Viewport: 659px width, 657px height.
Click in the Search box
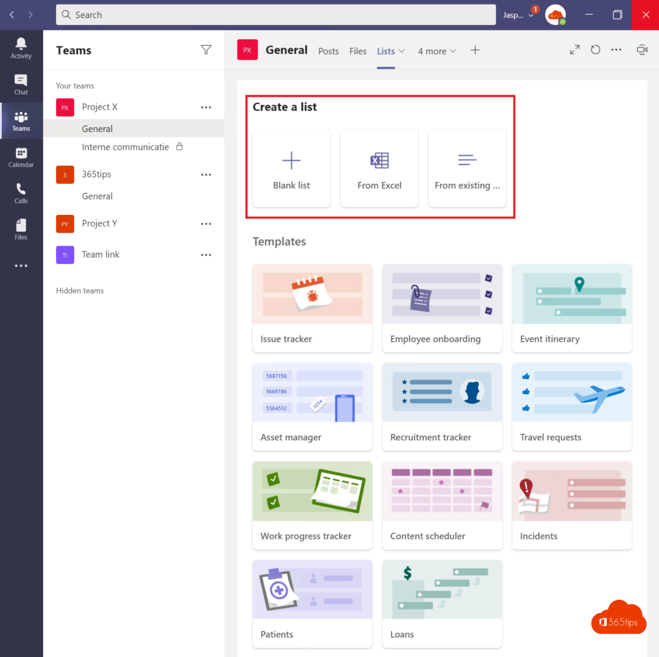275,15
